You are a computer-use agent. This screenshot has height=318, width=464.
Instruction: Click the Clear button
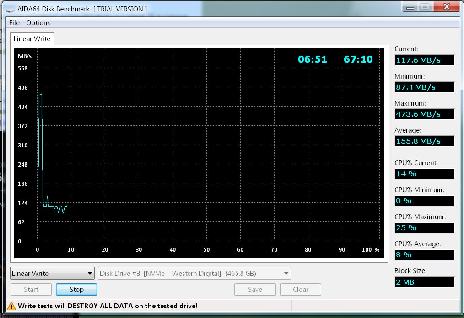(301, 289)
